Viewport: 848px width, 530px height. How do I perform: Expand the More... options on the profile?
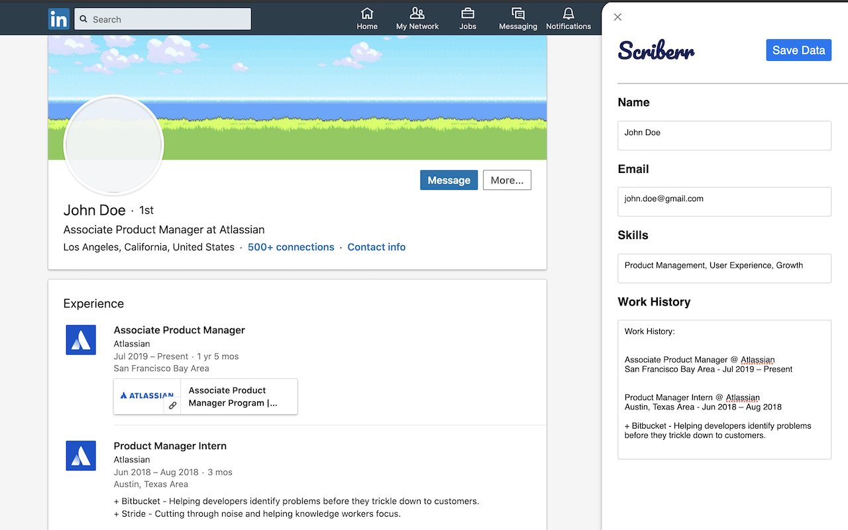507,180
